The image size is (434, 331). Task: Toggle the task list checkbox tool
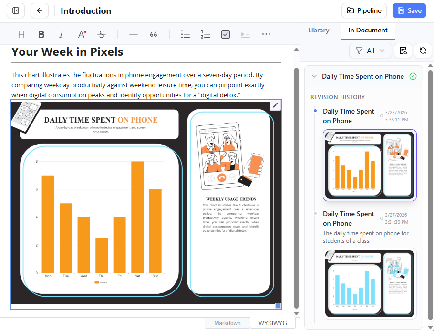[x=226, y=34]
